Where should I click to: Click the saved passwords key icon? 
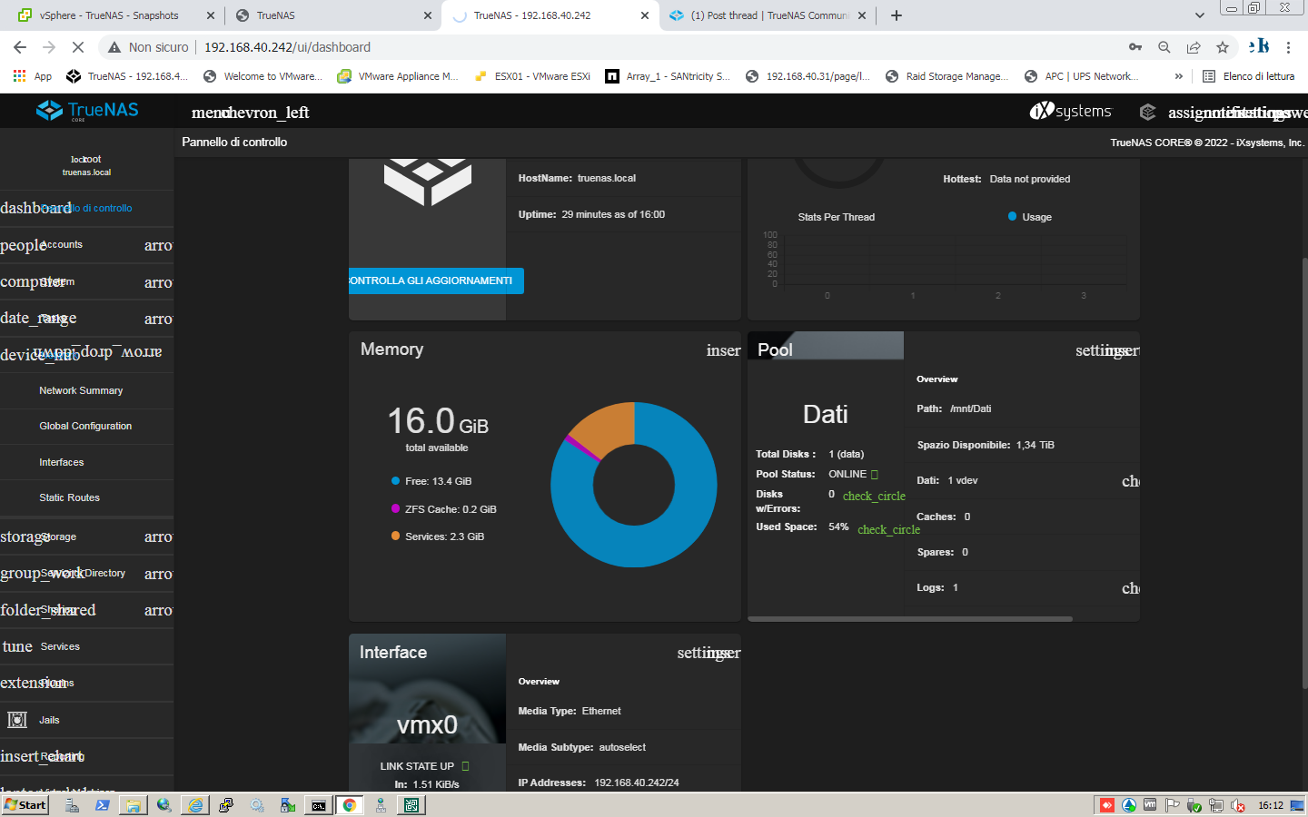click(x=1135, y=47)
